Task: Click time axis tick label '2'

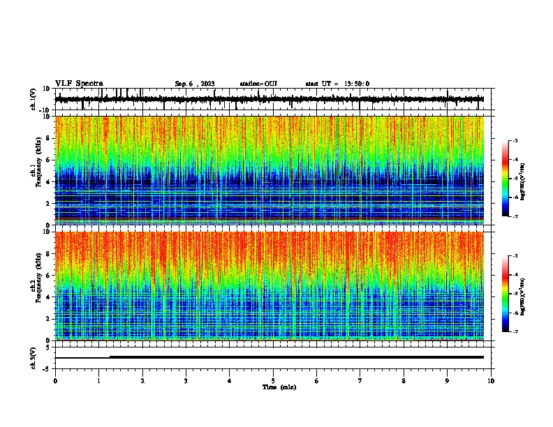Action: click(142, 381)
